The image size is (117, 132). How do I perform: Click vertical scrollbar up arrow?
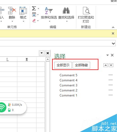(x=48, y=59)
